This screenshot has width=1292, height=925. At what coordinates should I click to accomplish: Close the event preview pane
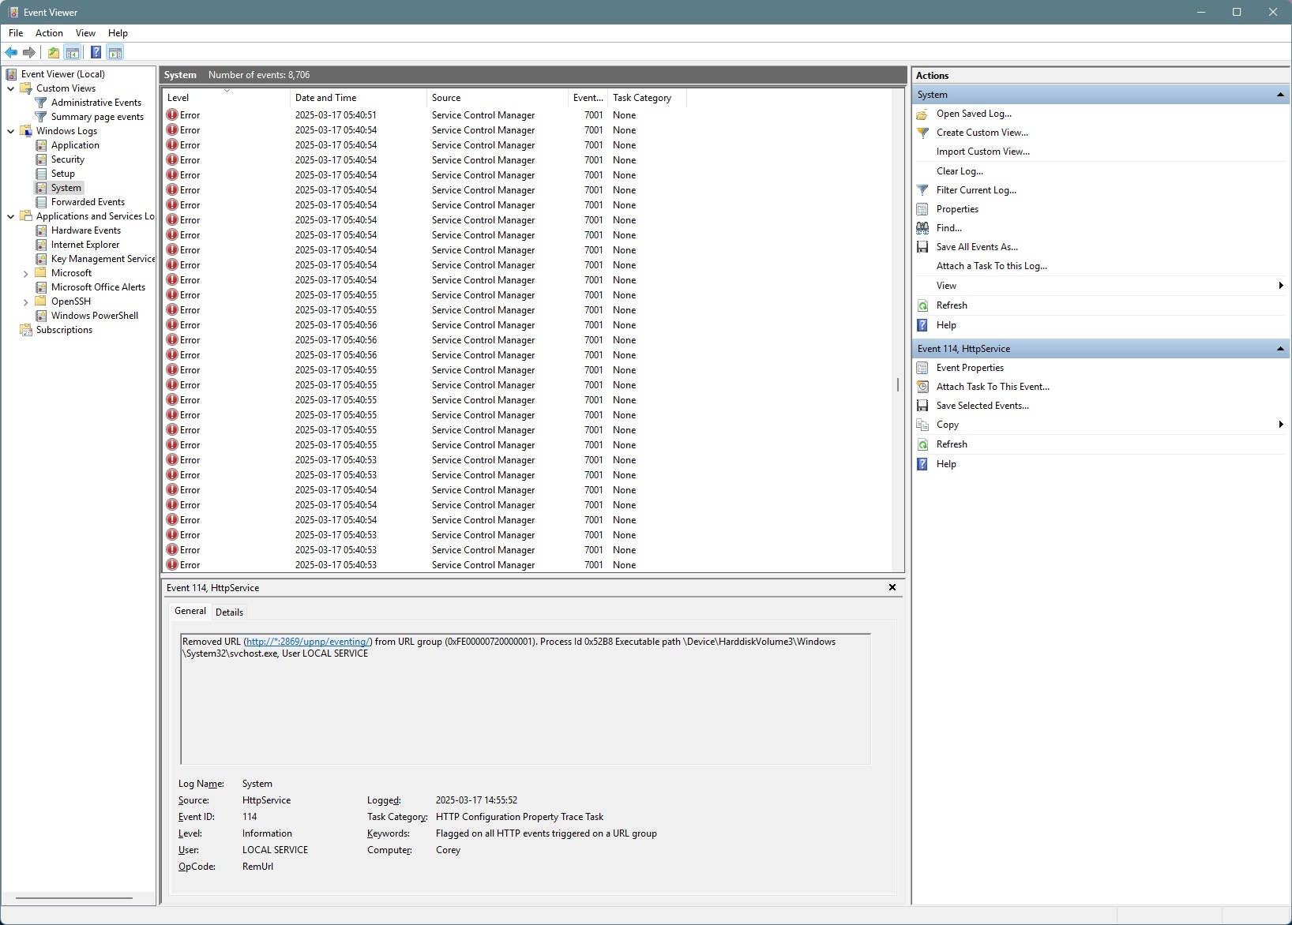click(892, 587)
